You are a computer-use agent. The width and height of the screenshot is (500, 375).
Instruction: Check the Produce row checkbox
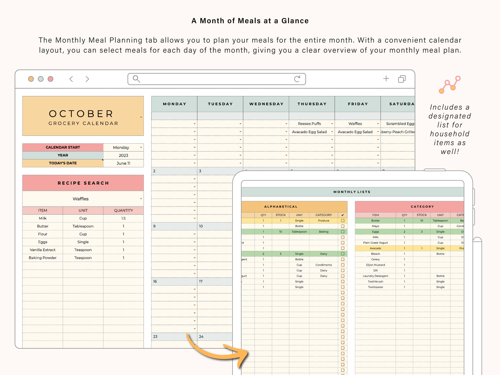342,221
